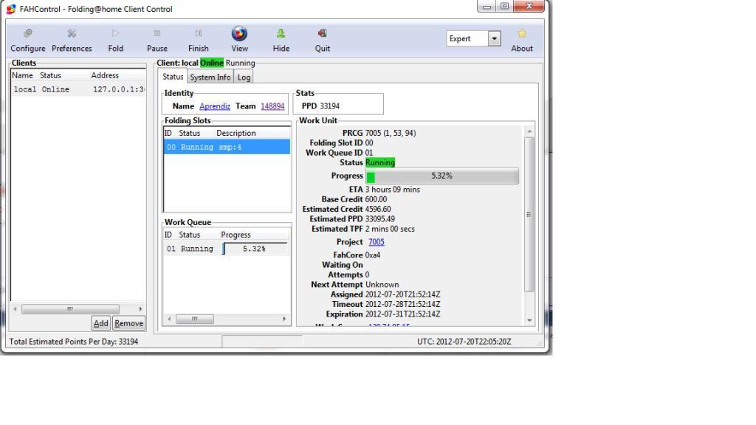The height and width of the screenshot is (425, 756).
Task: Click the Work Queue scroll left arrow
Action: point(169,319)
